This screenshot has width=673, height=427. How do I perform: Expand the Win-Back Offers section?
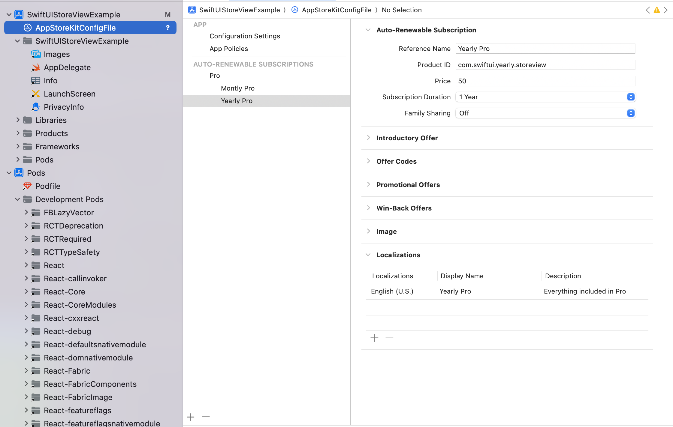[368, 208]
